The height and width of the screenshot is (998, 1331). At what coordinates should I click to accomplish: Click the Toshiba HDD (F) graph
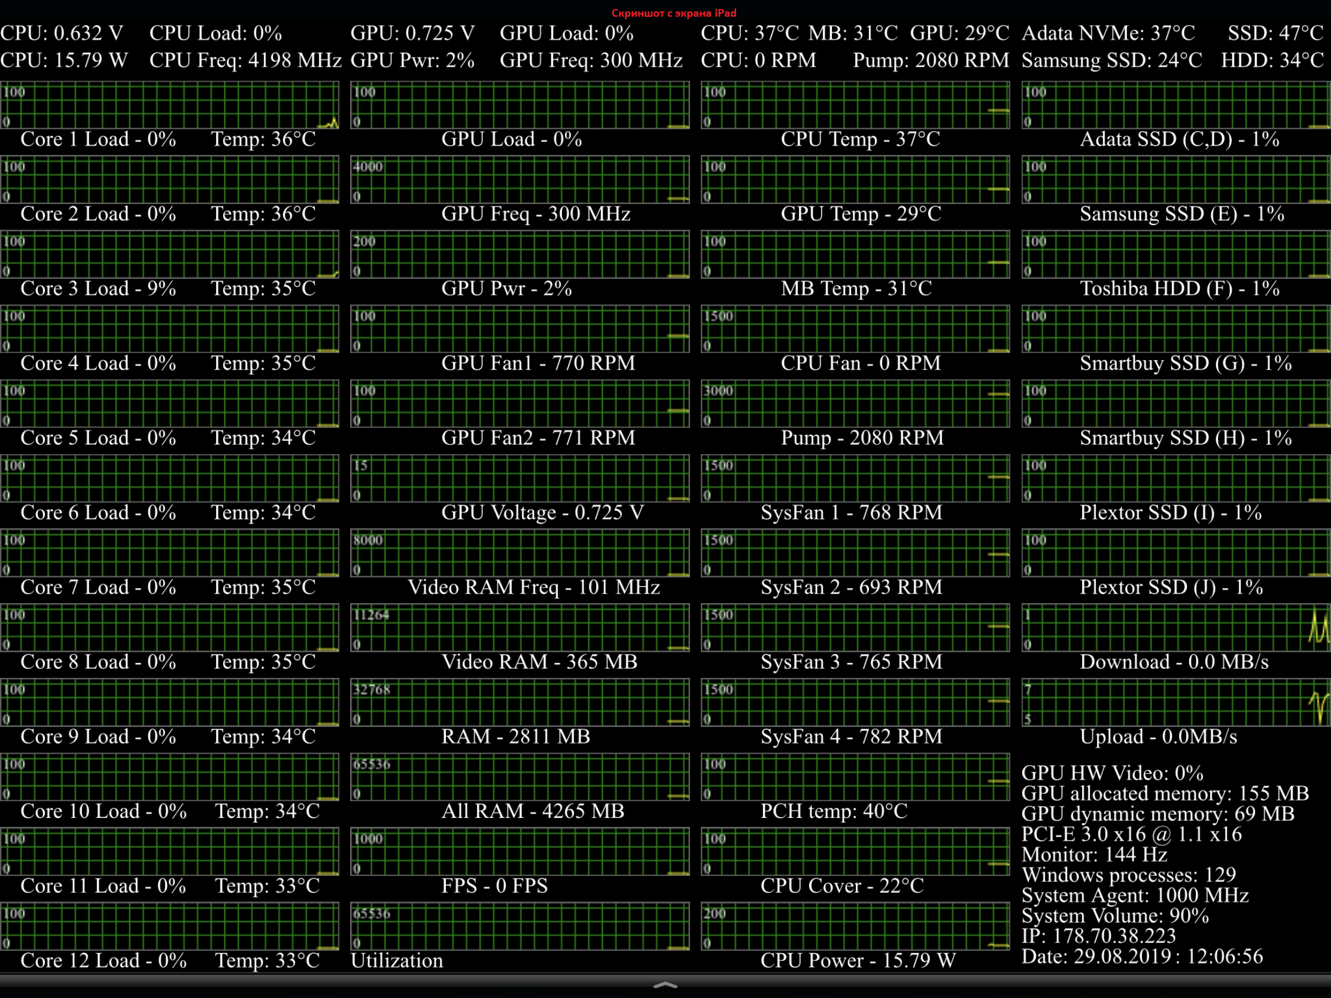click(x=1176, y=255)
